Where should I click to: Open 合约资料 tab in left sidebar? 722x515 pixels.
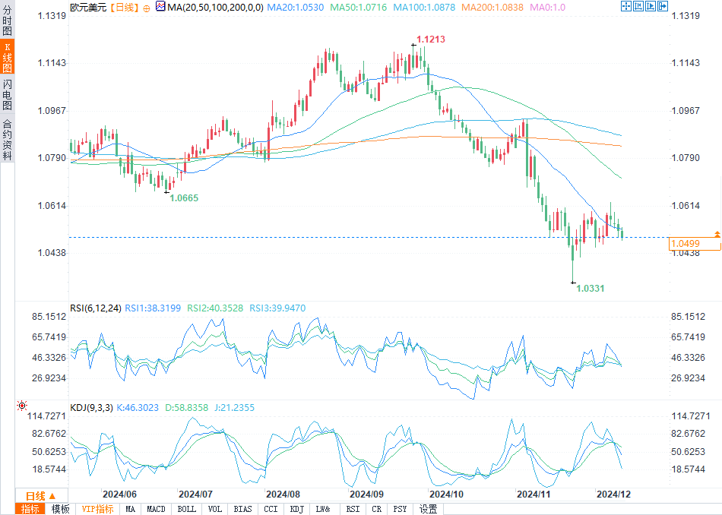7,139
